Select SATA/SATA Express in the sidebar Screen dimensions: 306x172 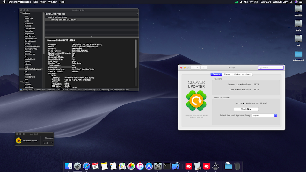(31, 69)
